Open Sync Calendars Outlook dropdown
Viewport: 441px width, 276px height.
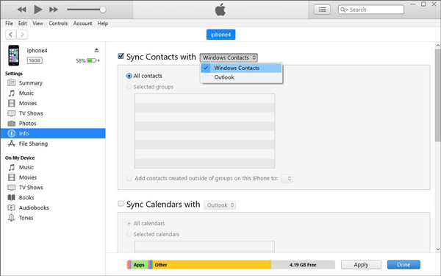click(220, 205)
